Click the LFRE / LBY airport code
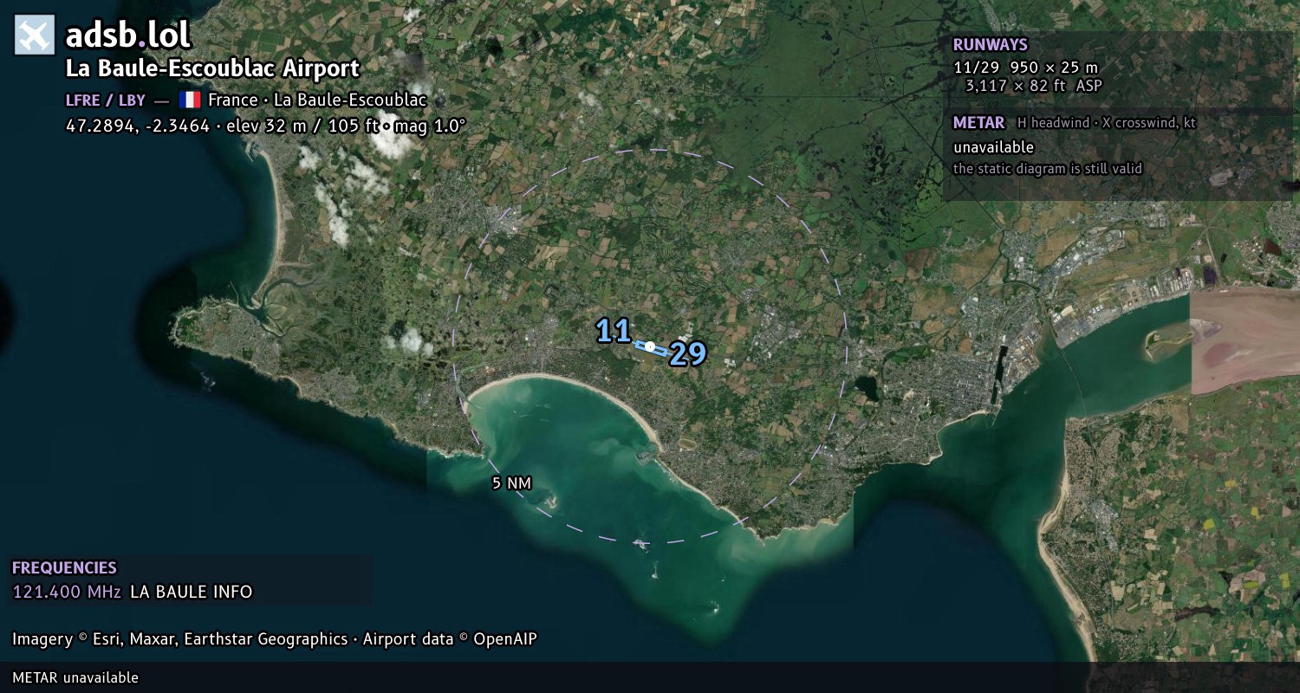This screenshot has width=1300, height=693. click(x=106, y=100)
